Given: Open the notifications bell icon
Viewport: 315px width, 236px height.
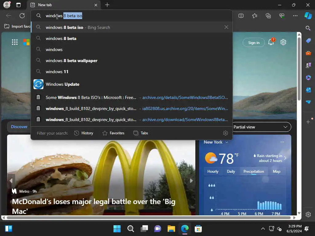Looking at the screenshot, I should [271, 42].
